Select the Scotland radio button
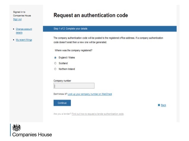 tap(55, 63)
